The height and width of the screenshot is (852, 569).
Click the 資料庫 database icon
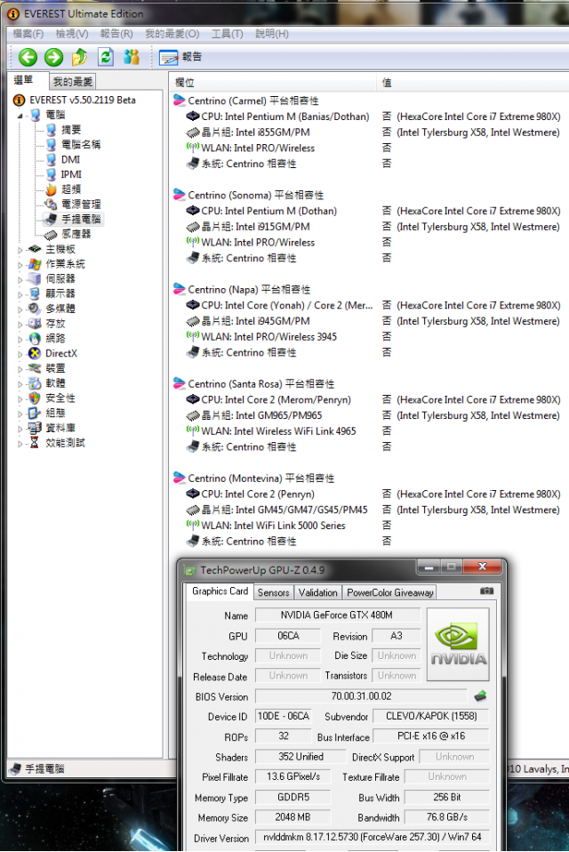tap(35, 428)
